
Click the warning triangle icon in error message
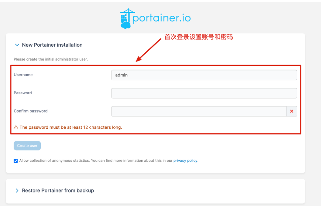point(16,128)
